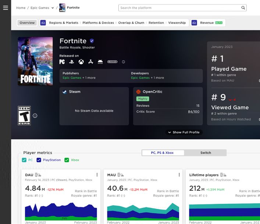Select the Switch platform toggle option
260x224 pixels.
206,153
